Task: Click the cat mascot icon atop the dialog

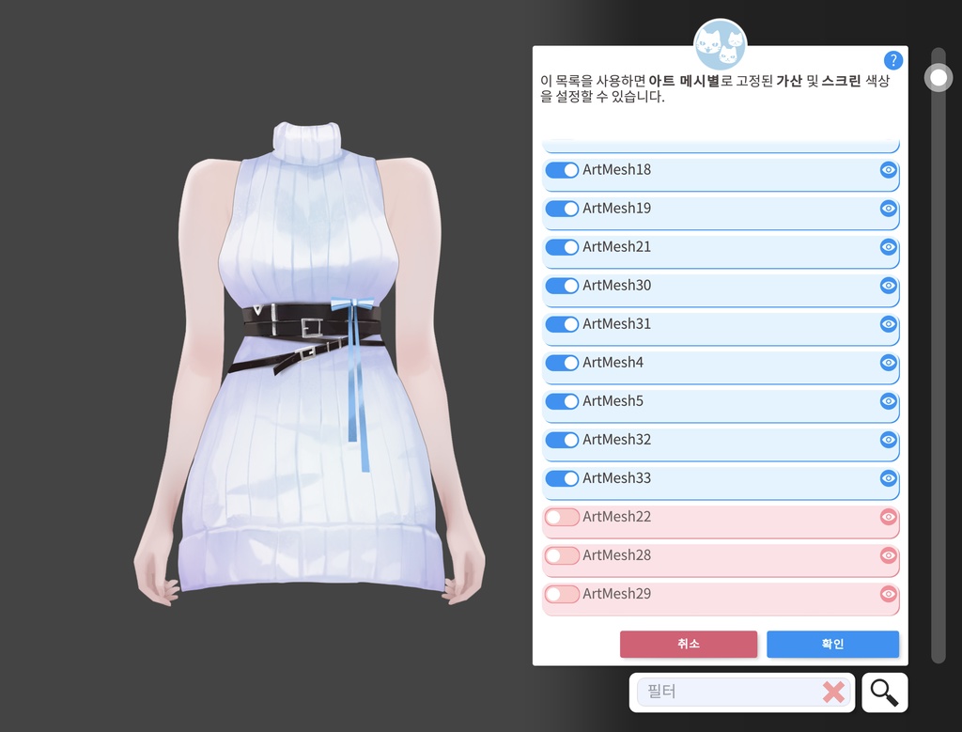Action: (x=720, y=42)
